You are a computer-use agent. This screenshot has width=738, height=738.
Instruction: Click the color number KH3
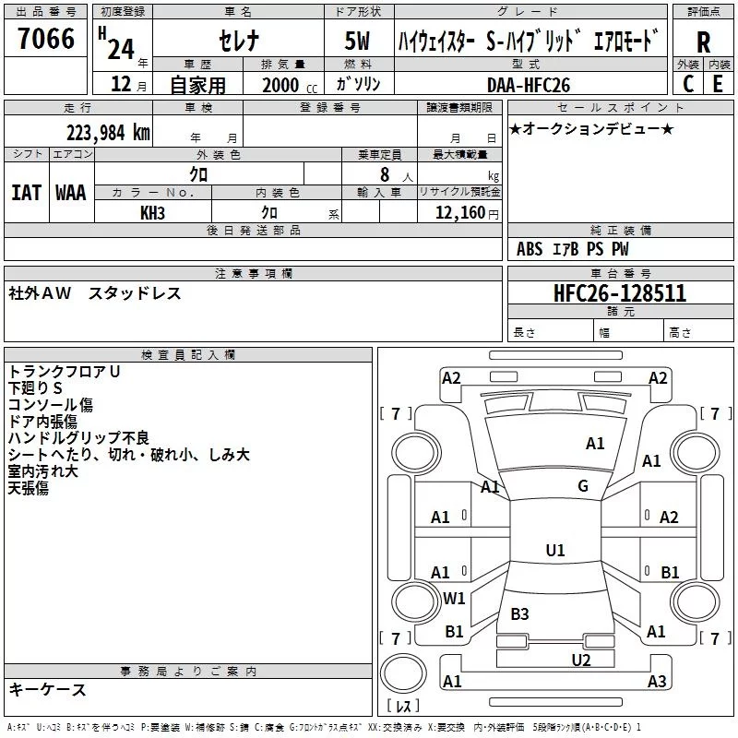152,213
